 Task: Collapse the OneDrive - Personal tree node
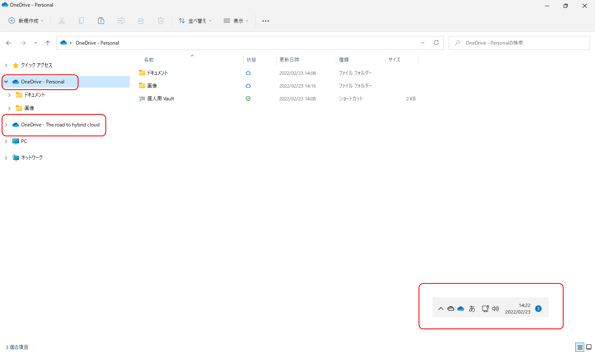tap(6, 82)
